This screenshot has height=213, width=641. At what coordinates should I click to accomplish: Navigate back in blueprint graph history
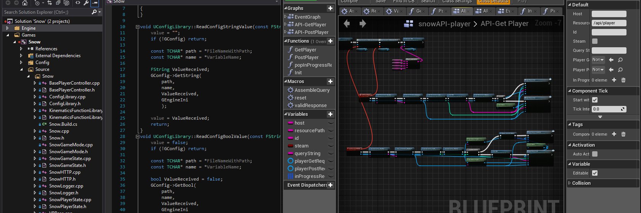pyautogui.click(x=347, y=24)
